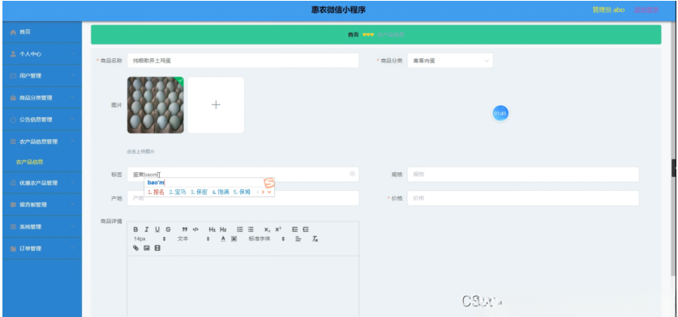Expand the 个人中心 sidebar menu
The width and height of the screenshot is (678, 317).
click(x=42, y=54)
